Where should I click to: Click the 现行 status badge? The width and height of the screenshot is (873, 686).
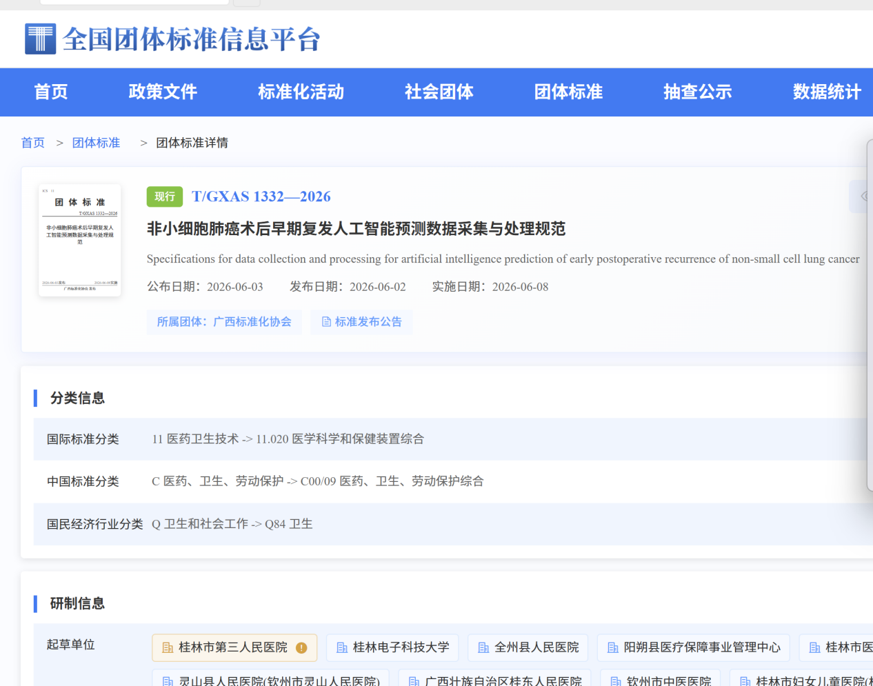click(165, 196)
